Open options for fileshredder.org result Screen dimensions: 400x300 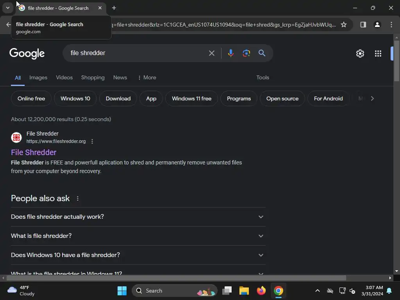[x=92, y=141]
